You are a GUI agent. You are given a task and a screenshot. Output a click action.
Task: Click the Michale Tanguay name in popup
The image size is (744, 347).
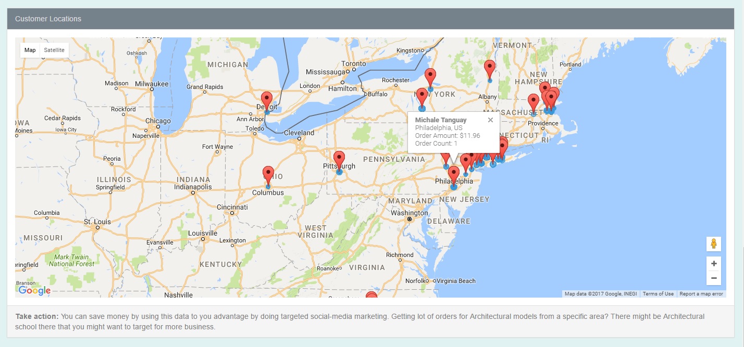tap(441, 120)
